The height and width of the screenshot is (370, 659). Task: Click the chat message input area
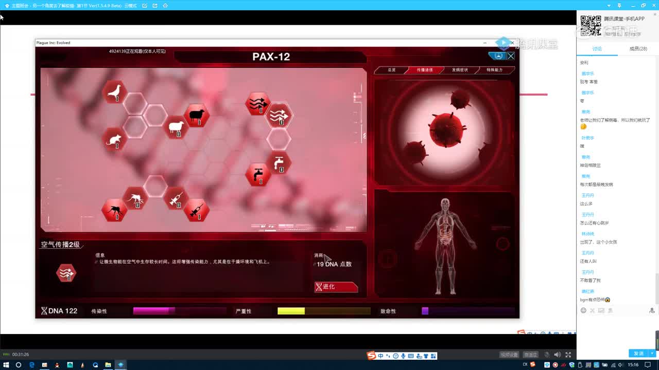tap(616, 331)
